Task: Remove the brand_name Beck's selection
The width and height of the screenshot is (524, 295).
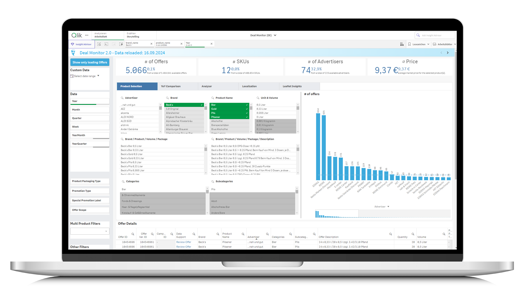Action: [x=151, y=44]
